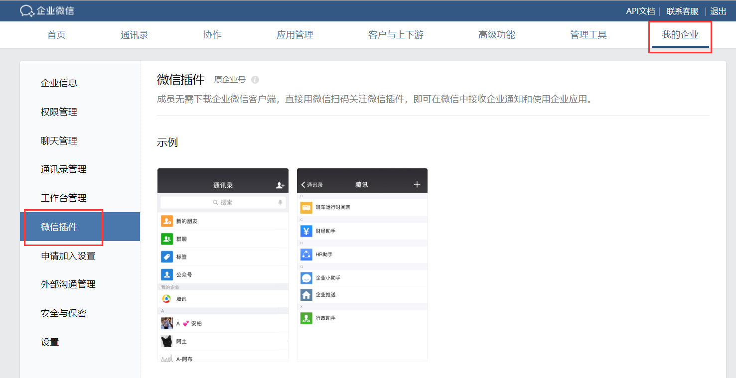Select 权限管理 in the sidebar

59,112
